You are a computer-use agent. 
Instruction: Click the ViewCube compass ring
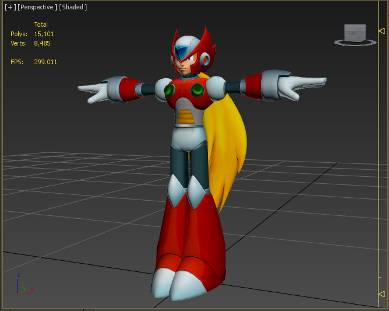click(355, 43)
